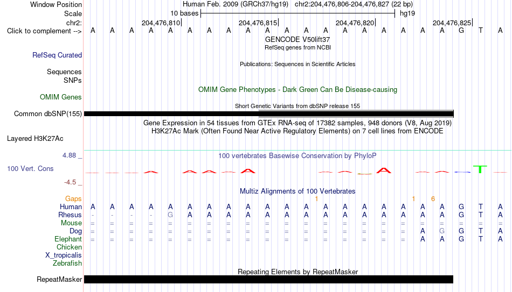
Task: Click the orange gap number 6
Action: tap(433, 199)
